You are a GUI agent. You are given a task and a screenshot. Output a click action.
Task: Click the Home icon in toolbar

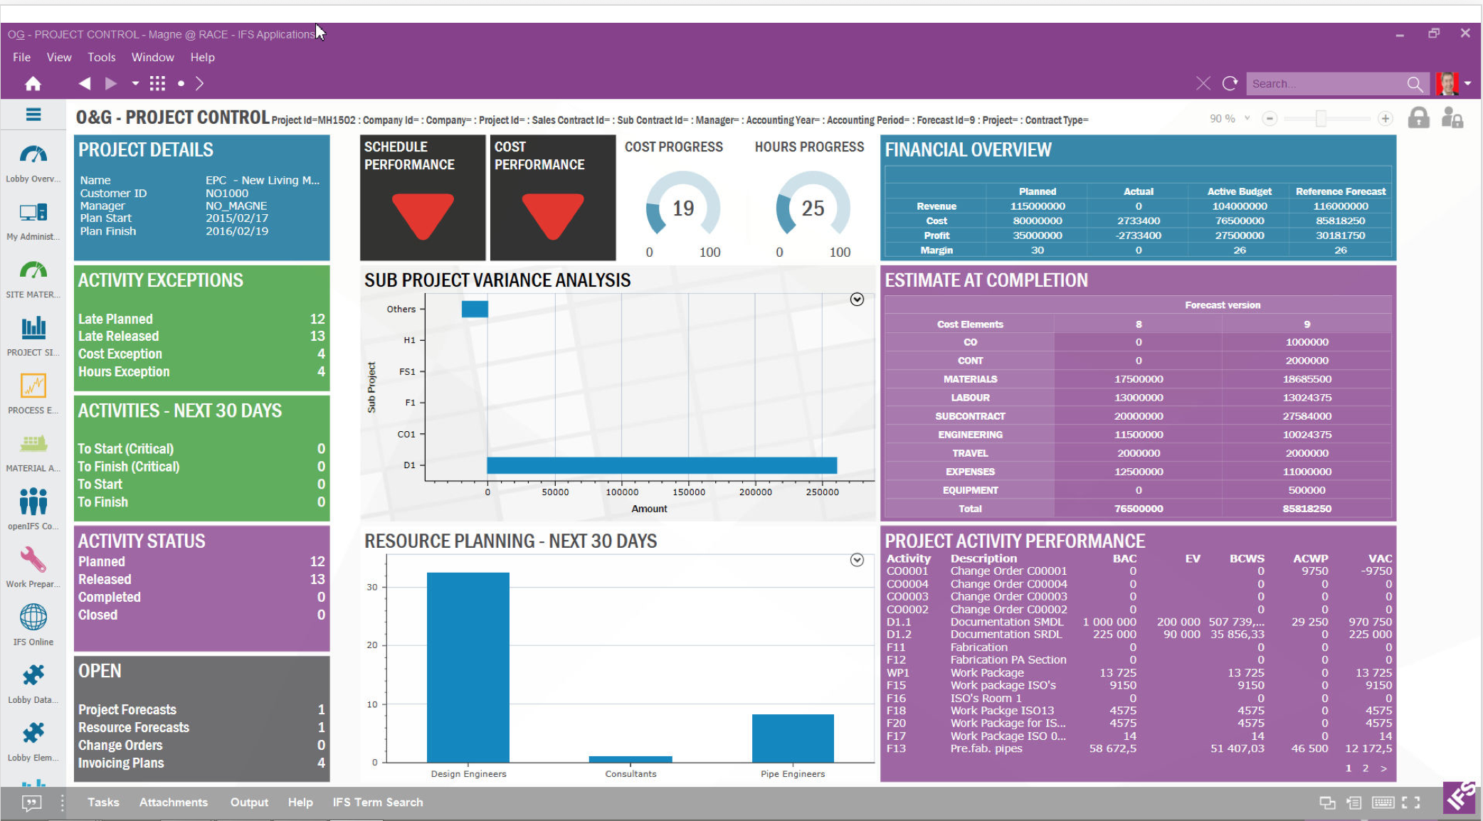(x=33, y=84)
